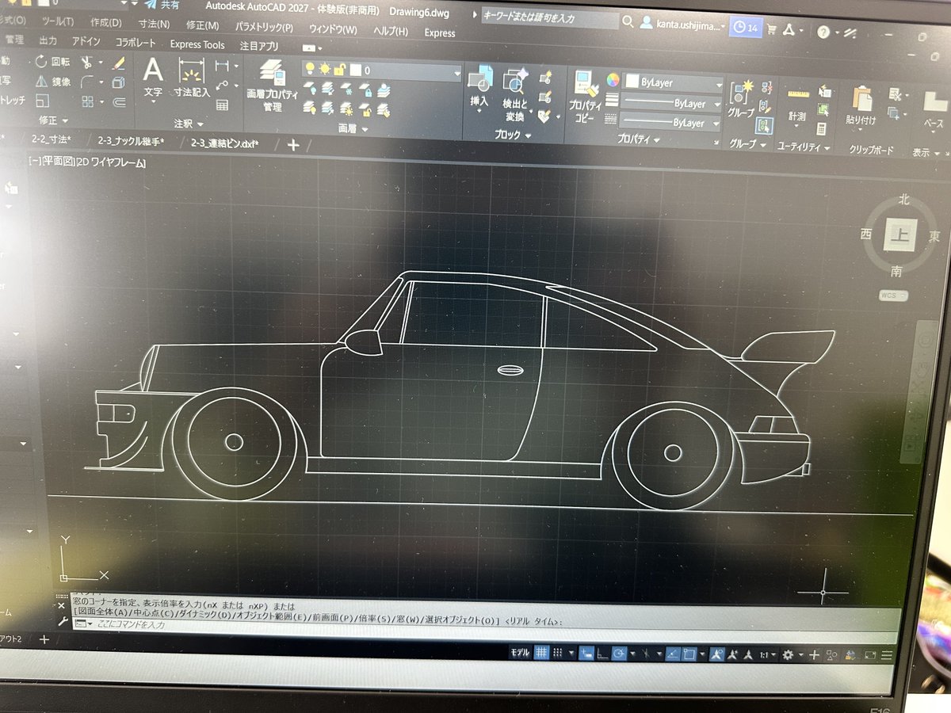Expand the 修正 (Modify) panel

53,120
